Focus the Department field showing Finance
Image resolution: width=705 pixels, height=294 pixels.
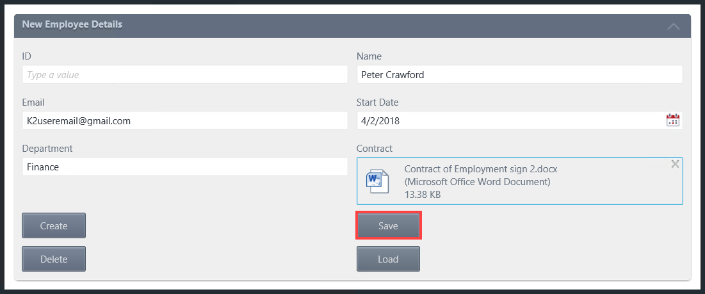(x=184, y=167)
